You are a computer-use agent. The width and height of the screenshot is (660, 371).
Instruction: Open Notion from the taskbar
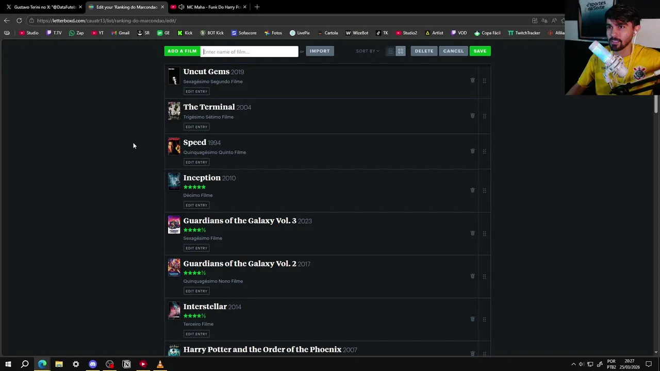click(x=126, y=364)
